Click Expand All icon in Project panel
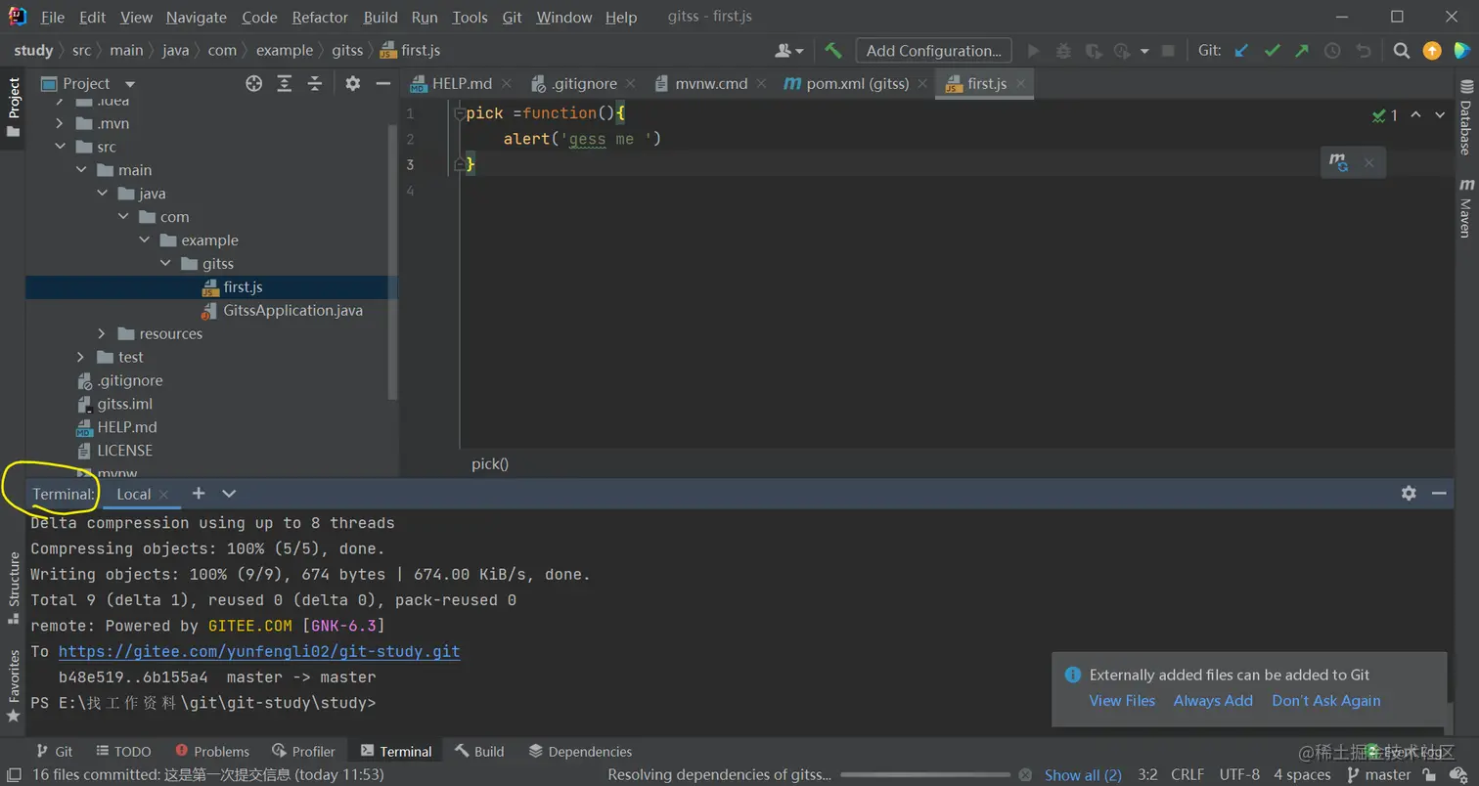 pyautogui.click(x=285, y=84)
